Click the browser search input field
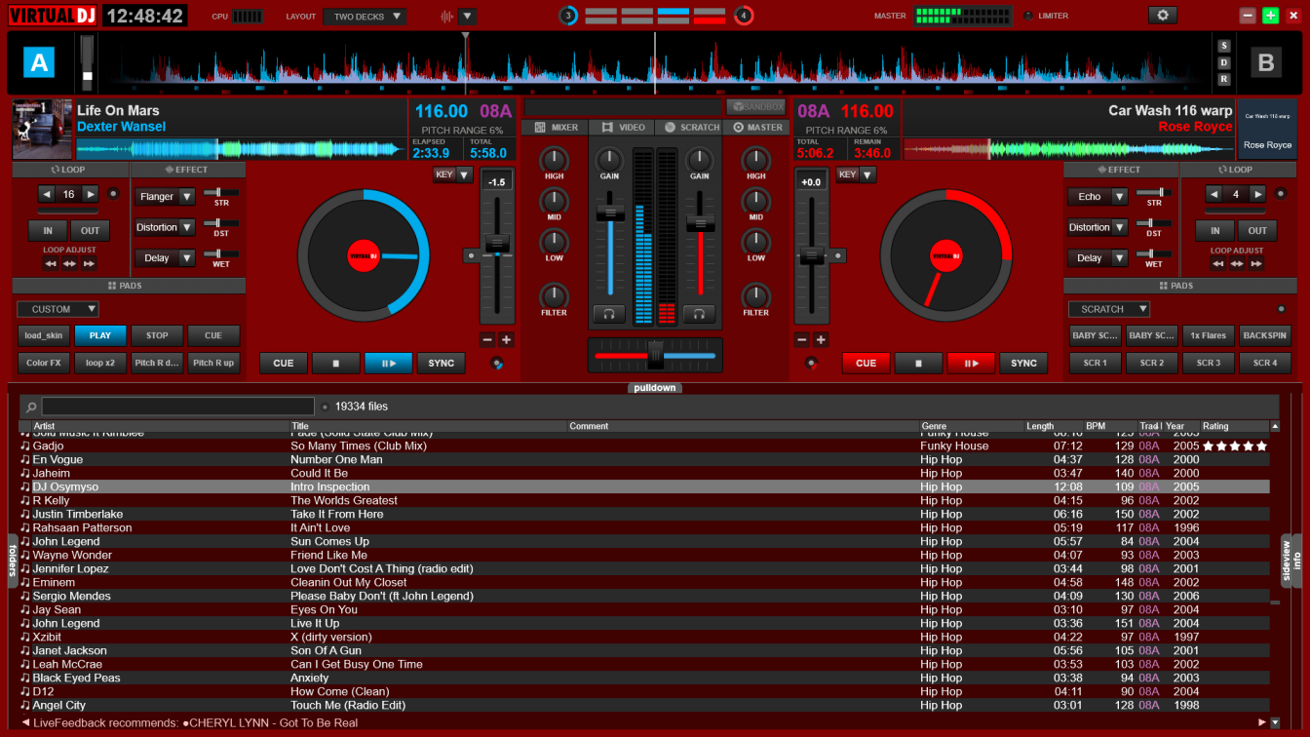Viewport: 1310px width, 737px height. 178,407
